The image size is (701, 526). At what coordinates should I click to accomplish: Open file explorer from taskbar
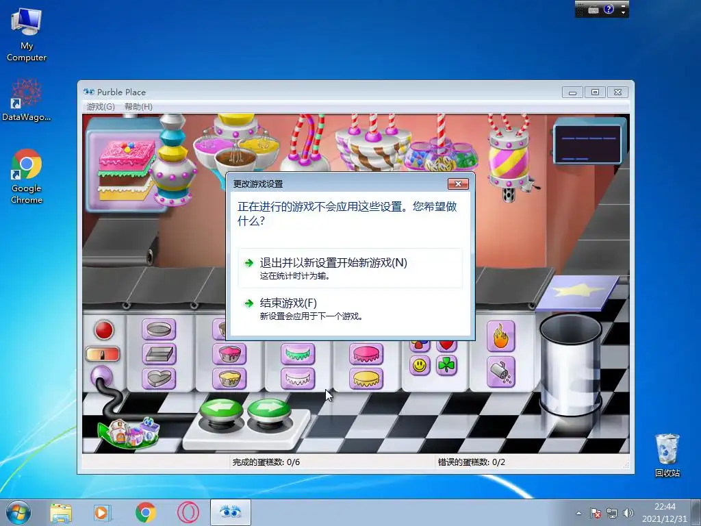click(x=61, y=512)
